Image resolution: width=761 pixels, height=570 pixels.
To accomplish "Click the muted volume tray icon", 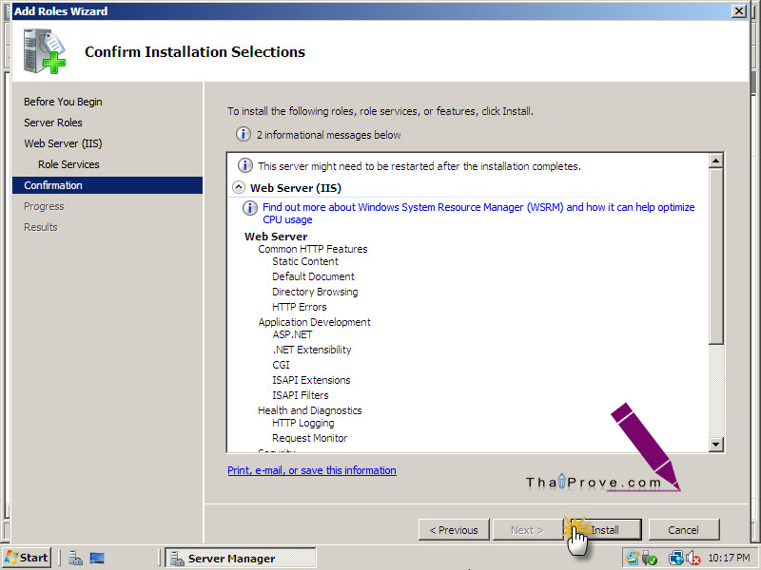I will 693,559.
